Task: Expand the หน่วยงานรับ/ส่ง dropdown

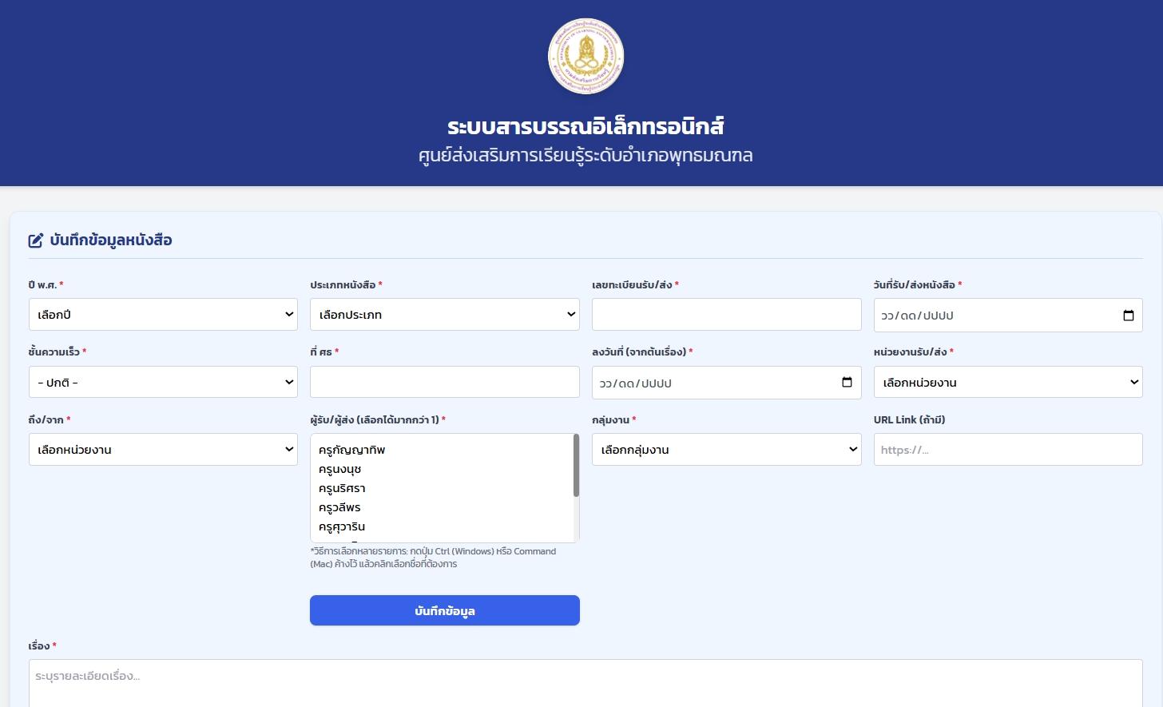Action: coord(1007,383)
